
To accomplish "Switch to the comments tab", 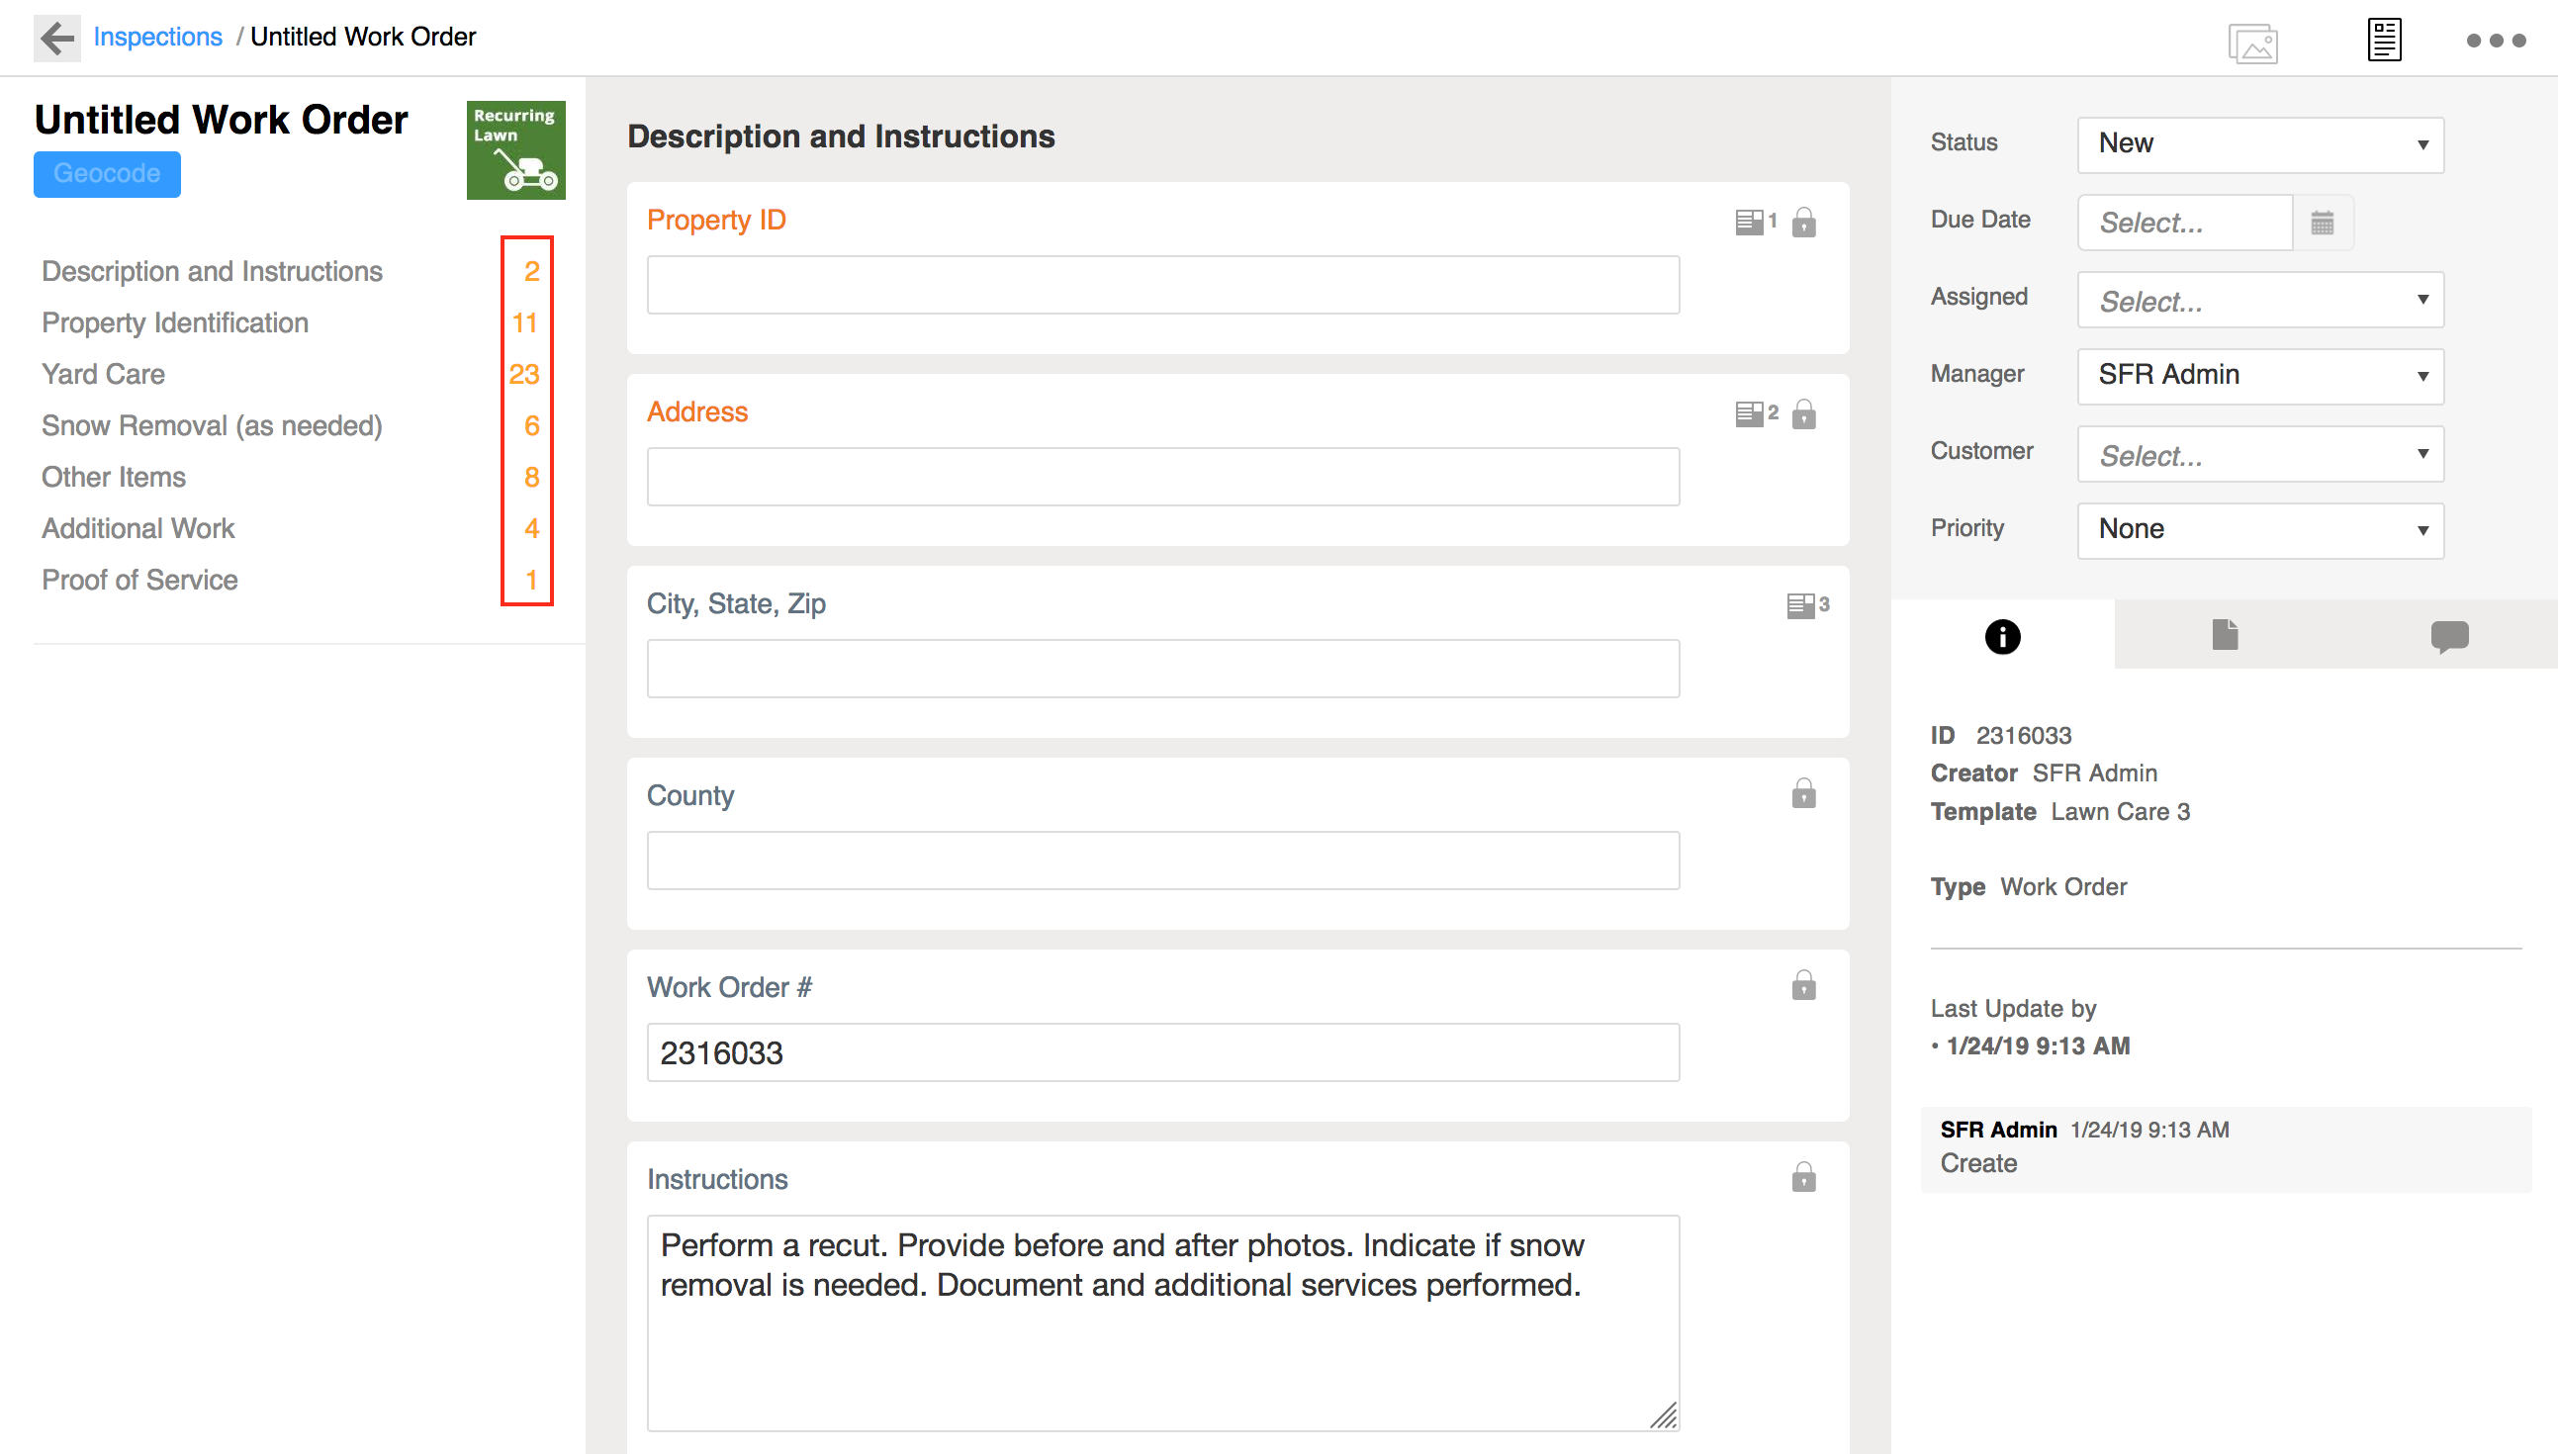I will pos(2448,636).
